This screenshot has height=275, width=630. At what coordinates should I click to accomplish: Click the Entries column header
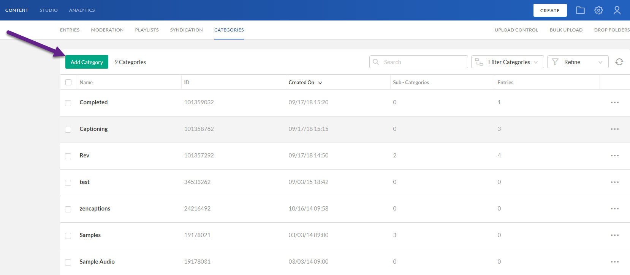click(505, 82)
